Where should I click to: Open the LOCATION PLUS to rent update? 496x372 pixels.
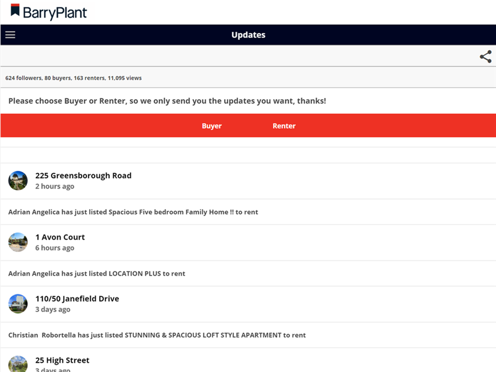click(x=97, y=274)
